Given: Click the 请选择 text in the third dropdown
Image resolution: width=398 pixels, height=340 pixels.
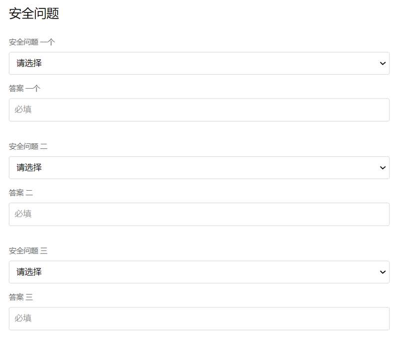Looking at the screenshot, I should 29,272.
